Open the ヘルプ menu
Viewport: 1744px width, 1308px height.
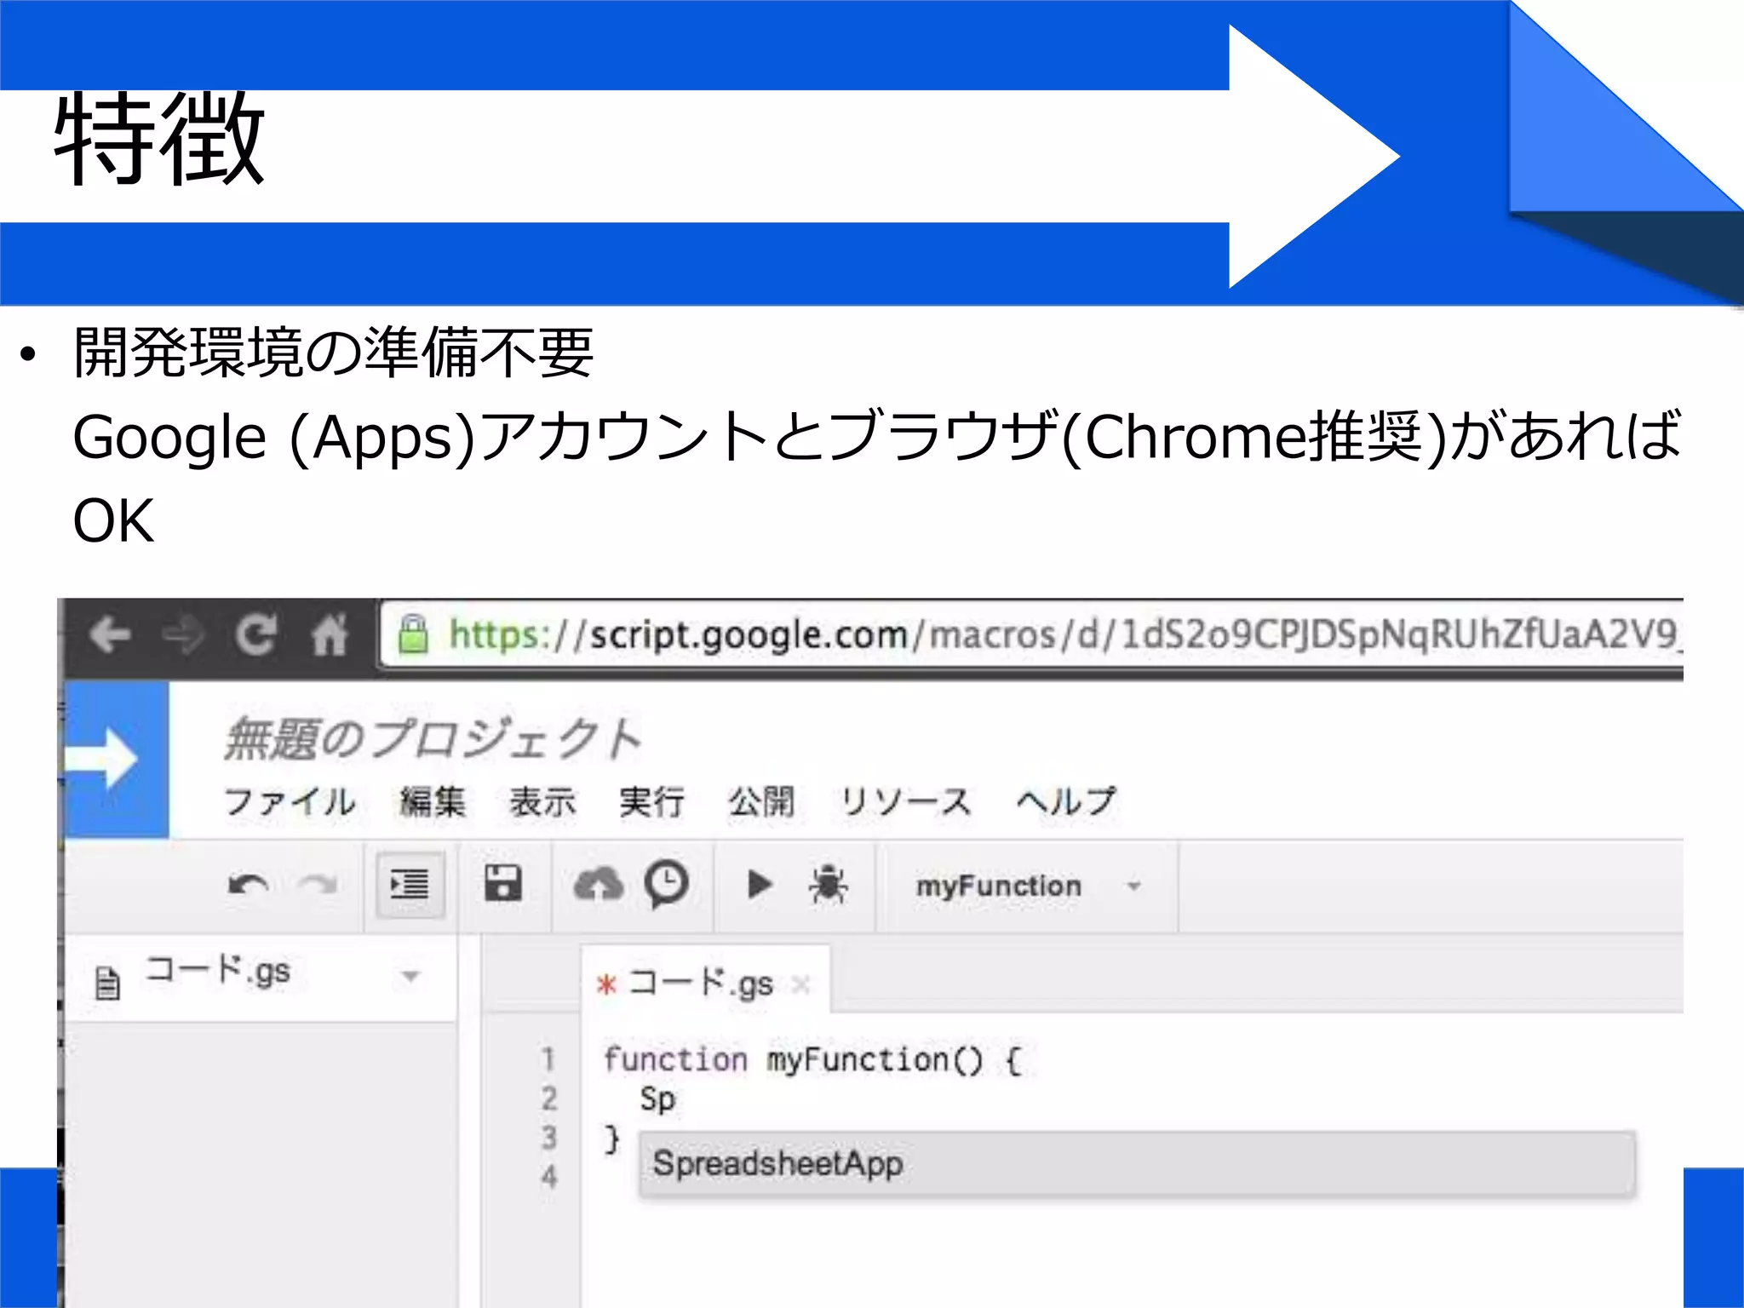[1066, 801]
